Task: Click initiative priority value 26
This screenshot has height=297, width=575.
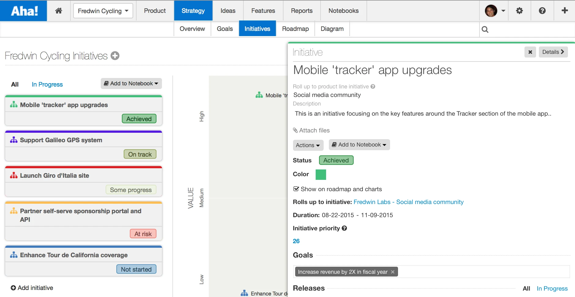Action: pyautogui.click(x=296, y=241)
